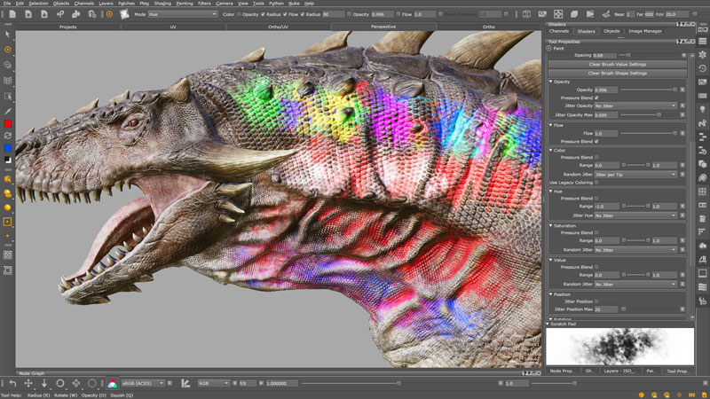This screenshot has height=399, width=710.
Task: Click the close project icon with X
Action: [28, 14]
